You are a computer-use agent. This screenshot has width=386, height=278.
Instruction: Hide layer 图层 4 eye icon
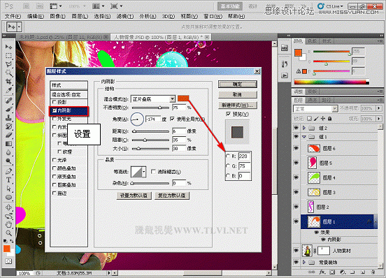pyautogui.click(x=296, y=177)
